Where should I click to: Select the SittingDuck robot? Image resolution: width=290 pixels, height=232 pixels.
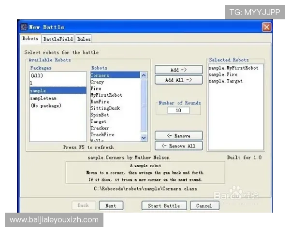115,108
